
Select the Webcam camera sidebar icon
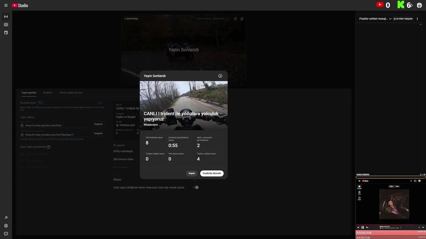6,25
